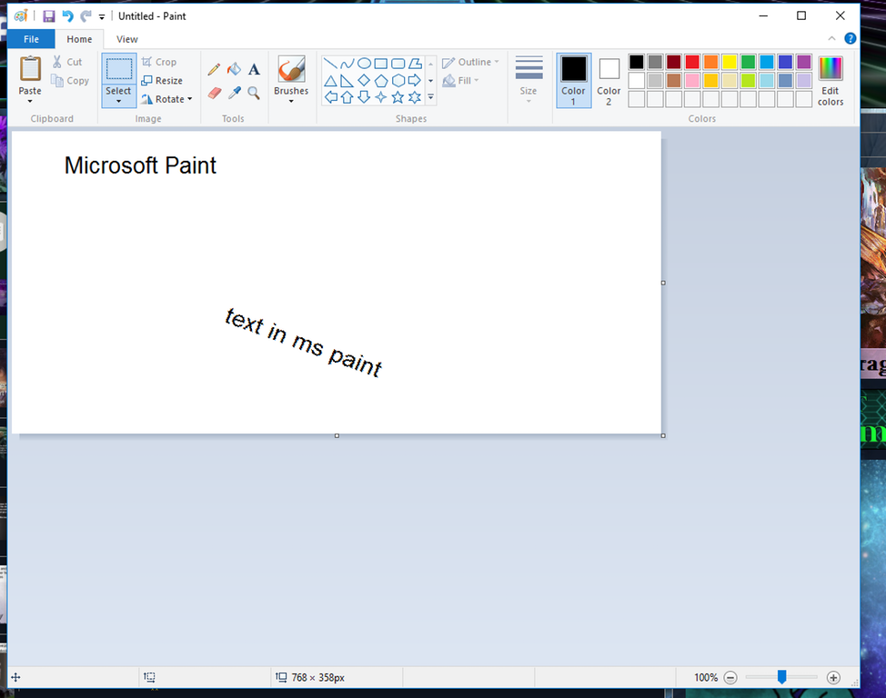Click the canvas right-edge resize handle
Image resolution: width=886 pixels, height=698 pixels.
click(x=663, y=283)
